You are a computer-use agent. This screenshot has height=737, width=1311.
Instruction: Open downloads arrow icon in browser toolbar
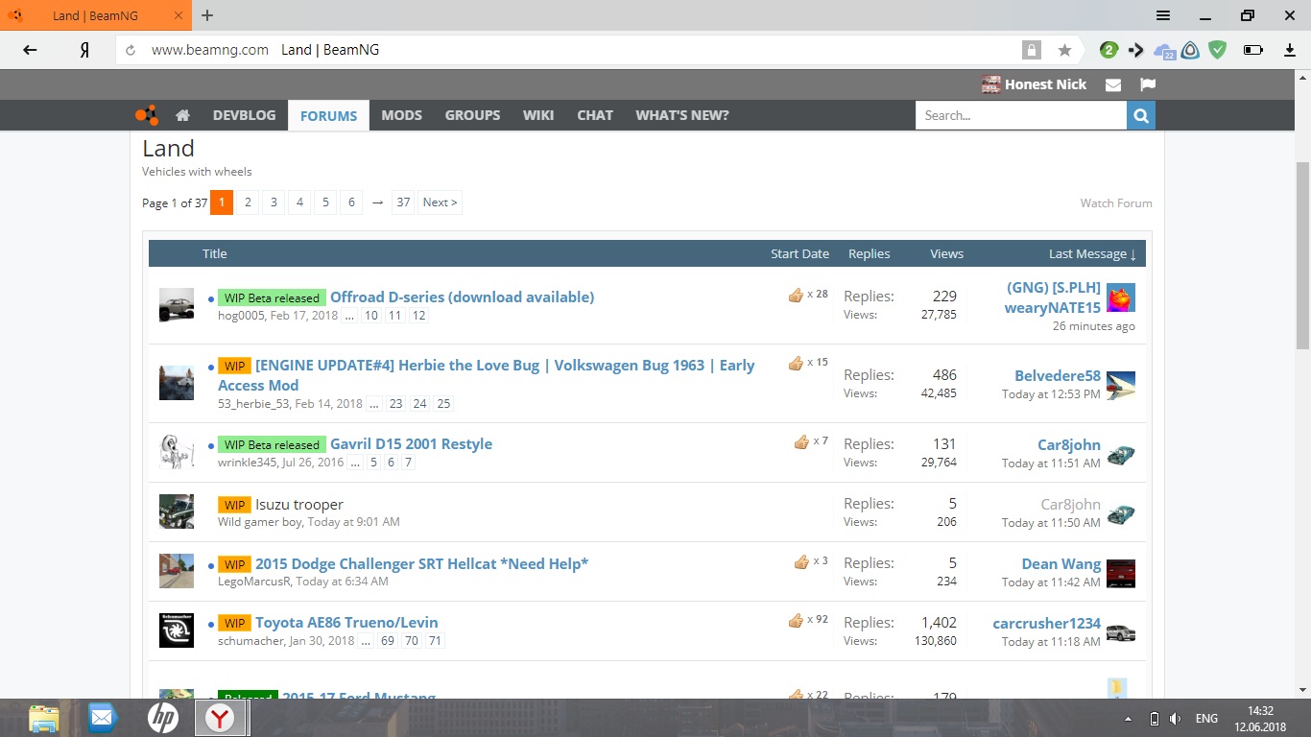click(x=1290, y=50)
